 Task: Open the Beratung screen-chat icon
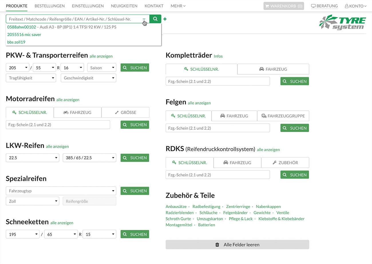[313, 6]
